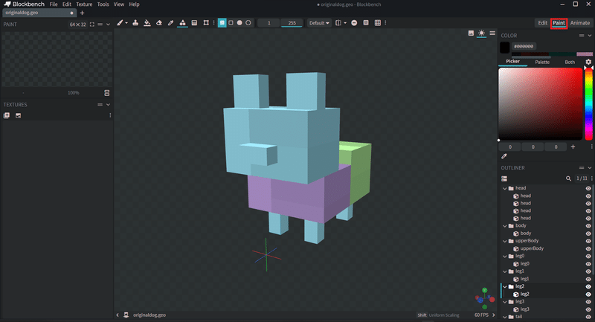Viewport: 595px width, 322px height.
Task: Click the viewport background image icon
Action: click(x=471, y=33)
